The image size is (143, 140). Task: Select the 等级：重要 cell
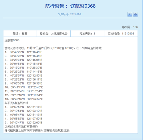click(20, 34)
